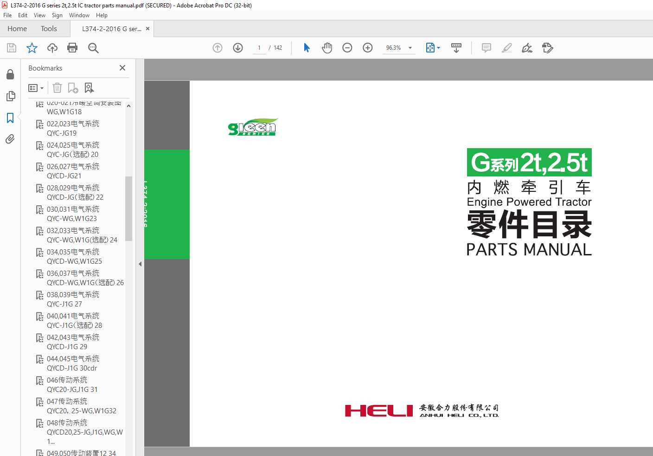Open bookmark 026,027 QYCD-JG21
The height and width of the screenshot is (456, 653).
73,171
